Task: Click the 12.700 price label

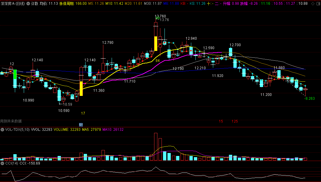Action: (x=235, y=45)
